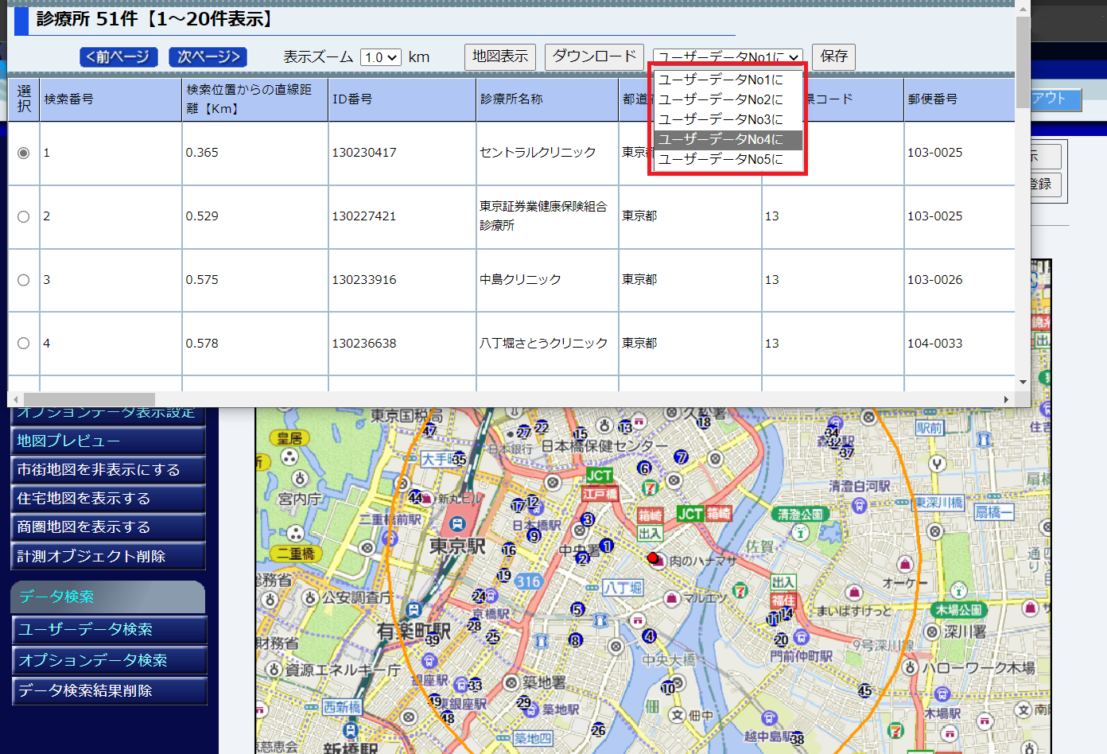1107x754 pixels.
Task: Click map marker number 28
Action: pyautogui.click(x=474, y=626)
